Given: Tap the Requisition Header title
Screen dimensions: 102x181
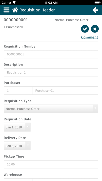Looking at the screenshot, I should tap(37, 10).
